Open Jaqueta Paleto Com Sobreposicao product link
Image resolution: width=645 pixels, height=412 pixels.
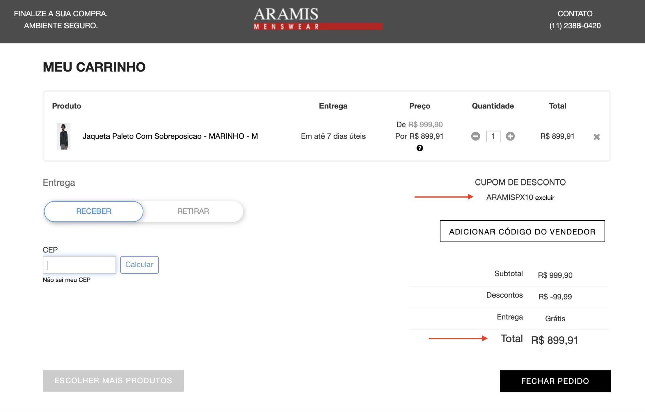pos(170,136)
